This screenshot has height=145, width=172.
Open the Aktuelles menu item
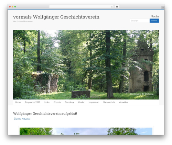point(123,102)
